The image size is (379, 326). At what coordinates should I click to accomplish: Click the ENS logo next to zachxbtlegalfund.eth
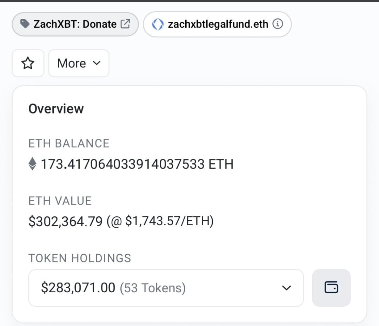tap(158, 24)
